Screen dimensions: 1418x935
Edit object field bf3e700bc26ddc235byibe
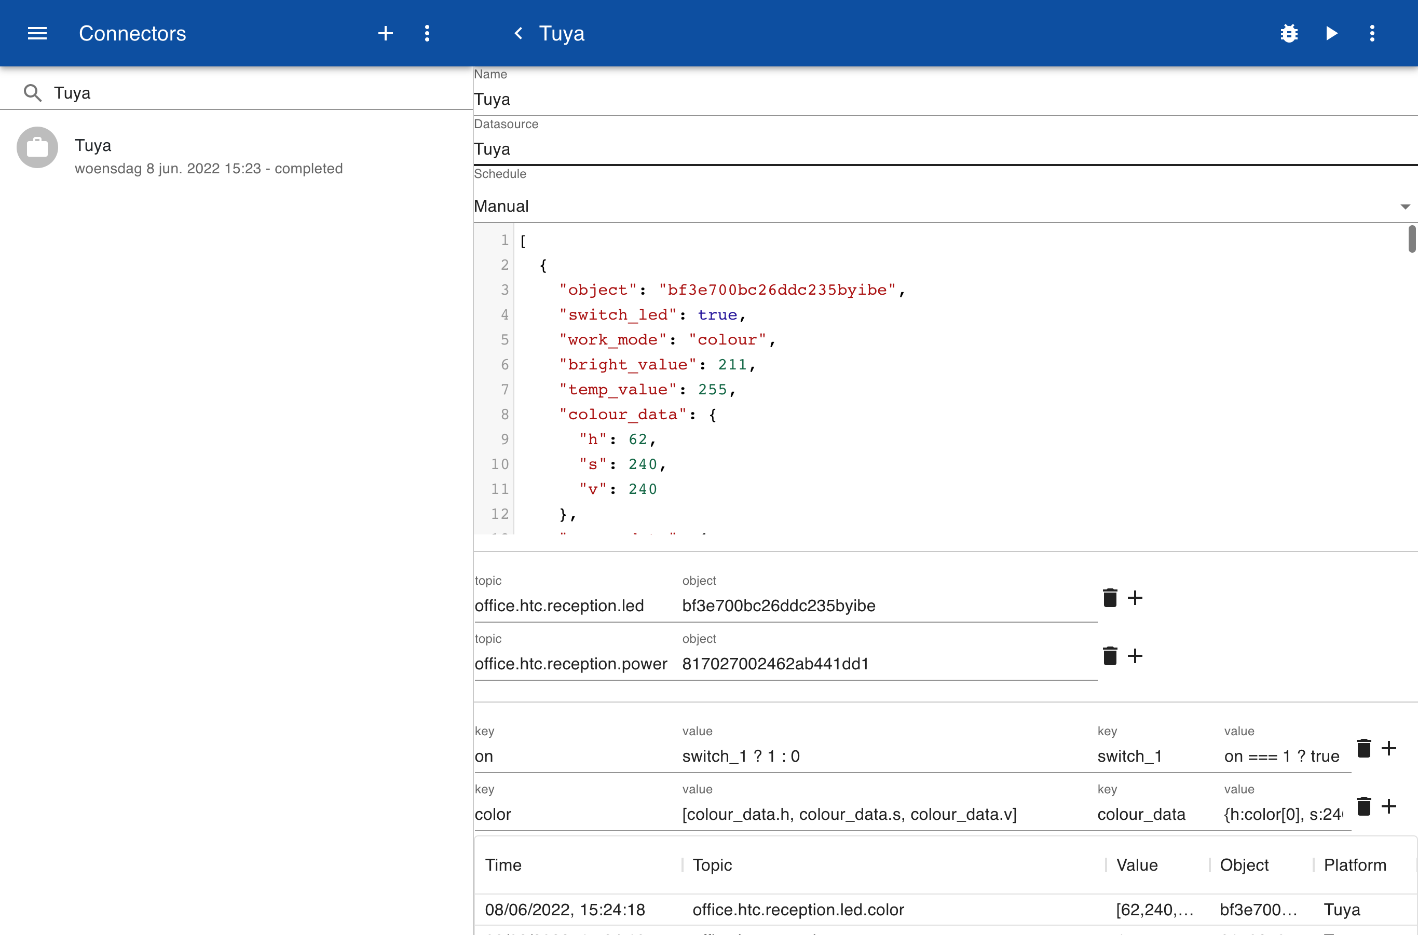[890, 606]
